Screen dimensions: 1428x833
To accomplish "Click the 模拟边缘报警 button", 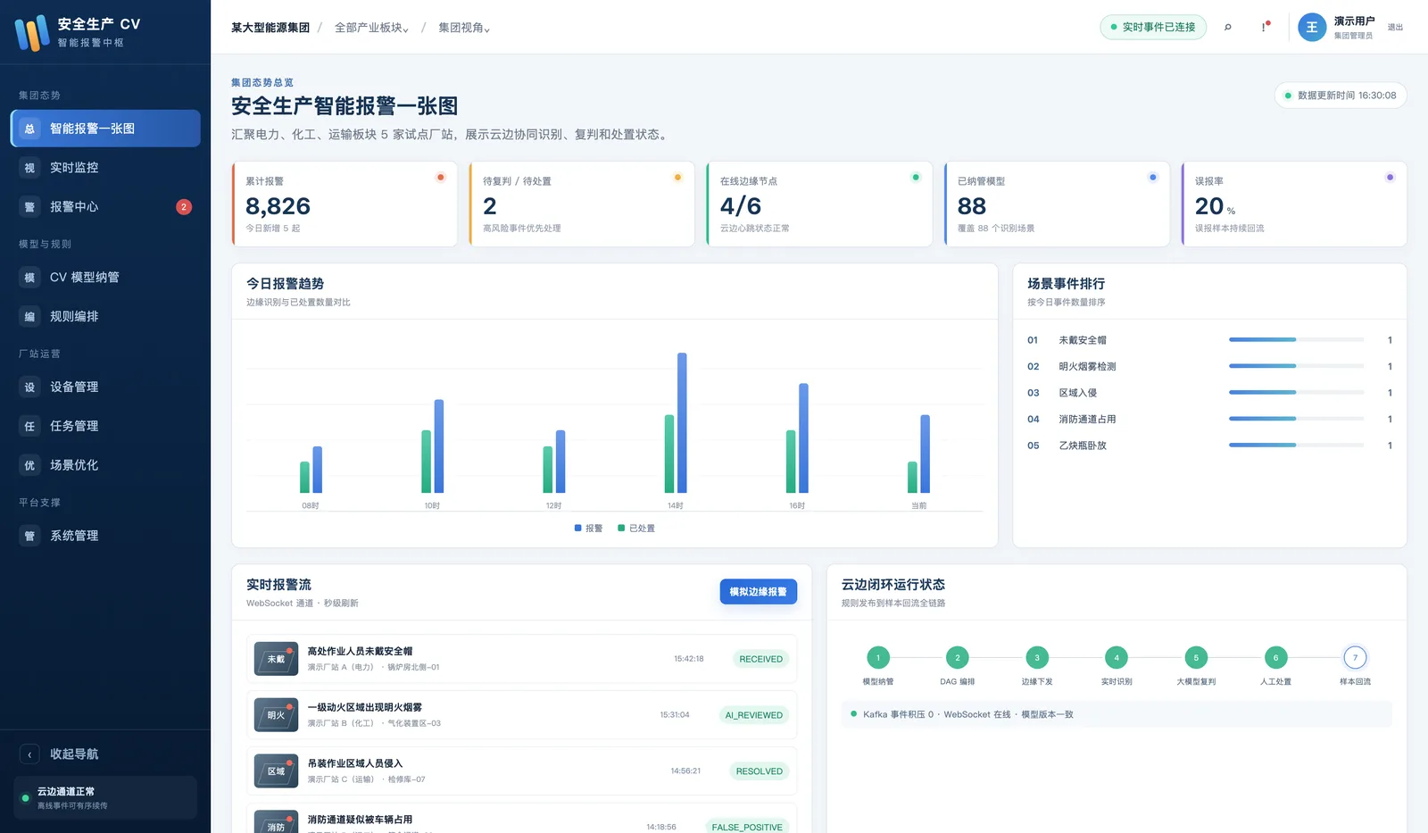I will [759, 592].
